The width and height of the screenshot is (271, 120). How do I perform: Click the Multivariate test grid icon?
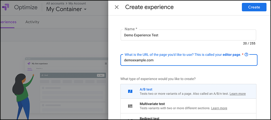(130, 106)
